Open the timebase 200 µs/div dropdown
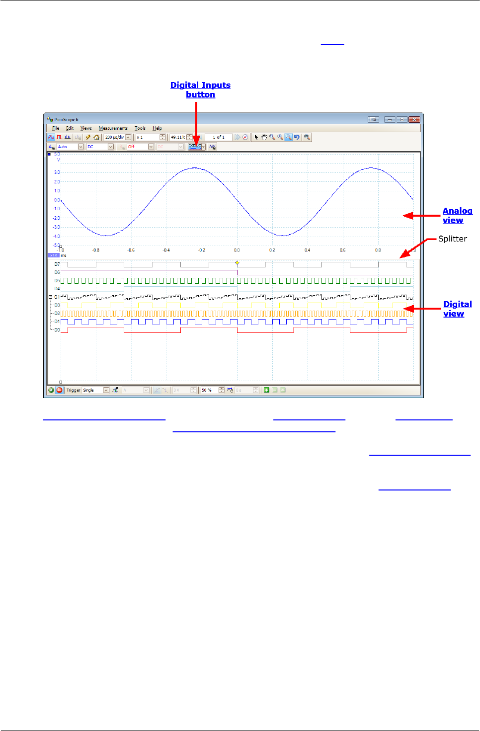Image resolution: width=480 pixels, height=731 pixels. pyautogui.click(x=128, y=137)
